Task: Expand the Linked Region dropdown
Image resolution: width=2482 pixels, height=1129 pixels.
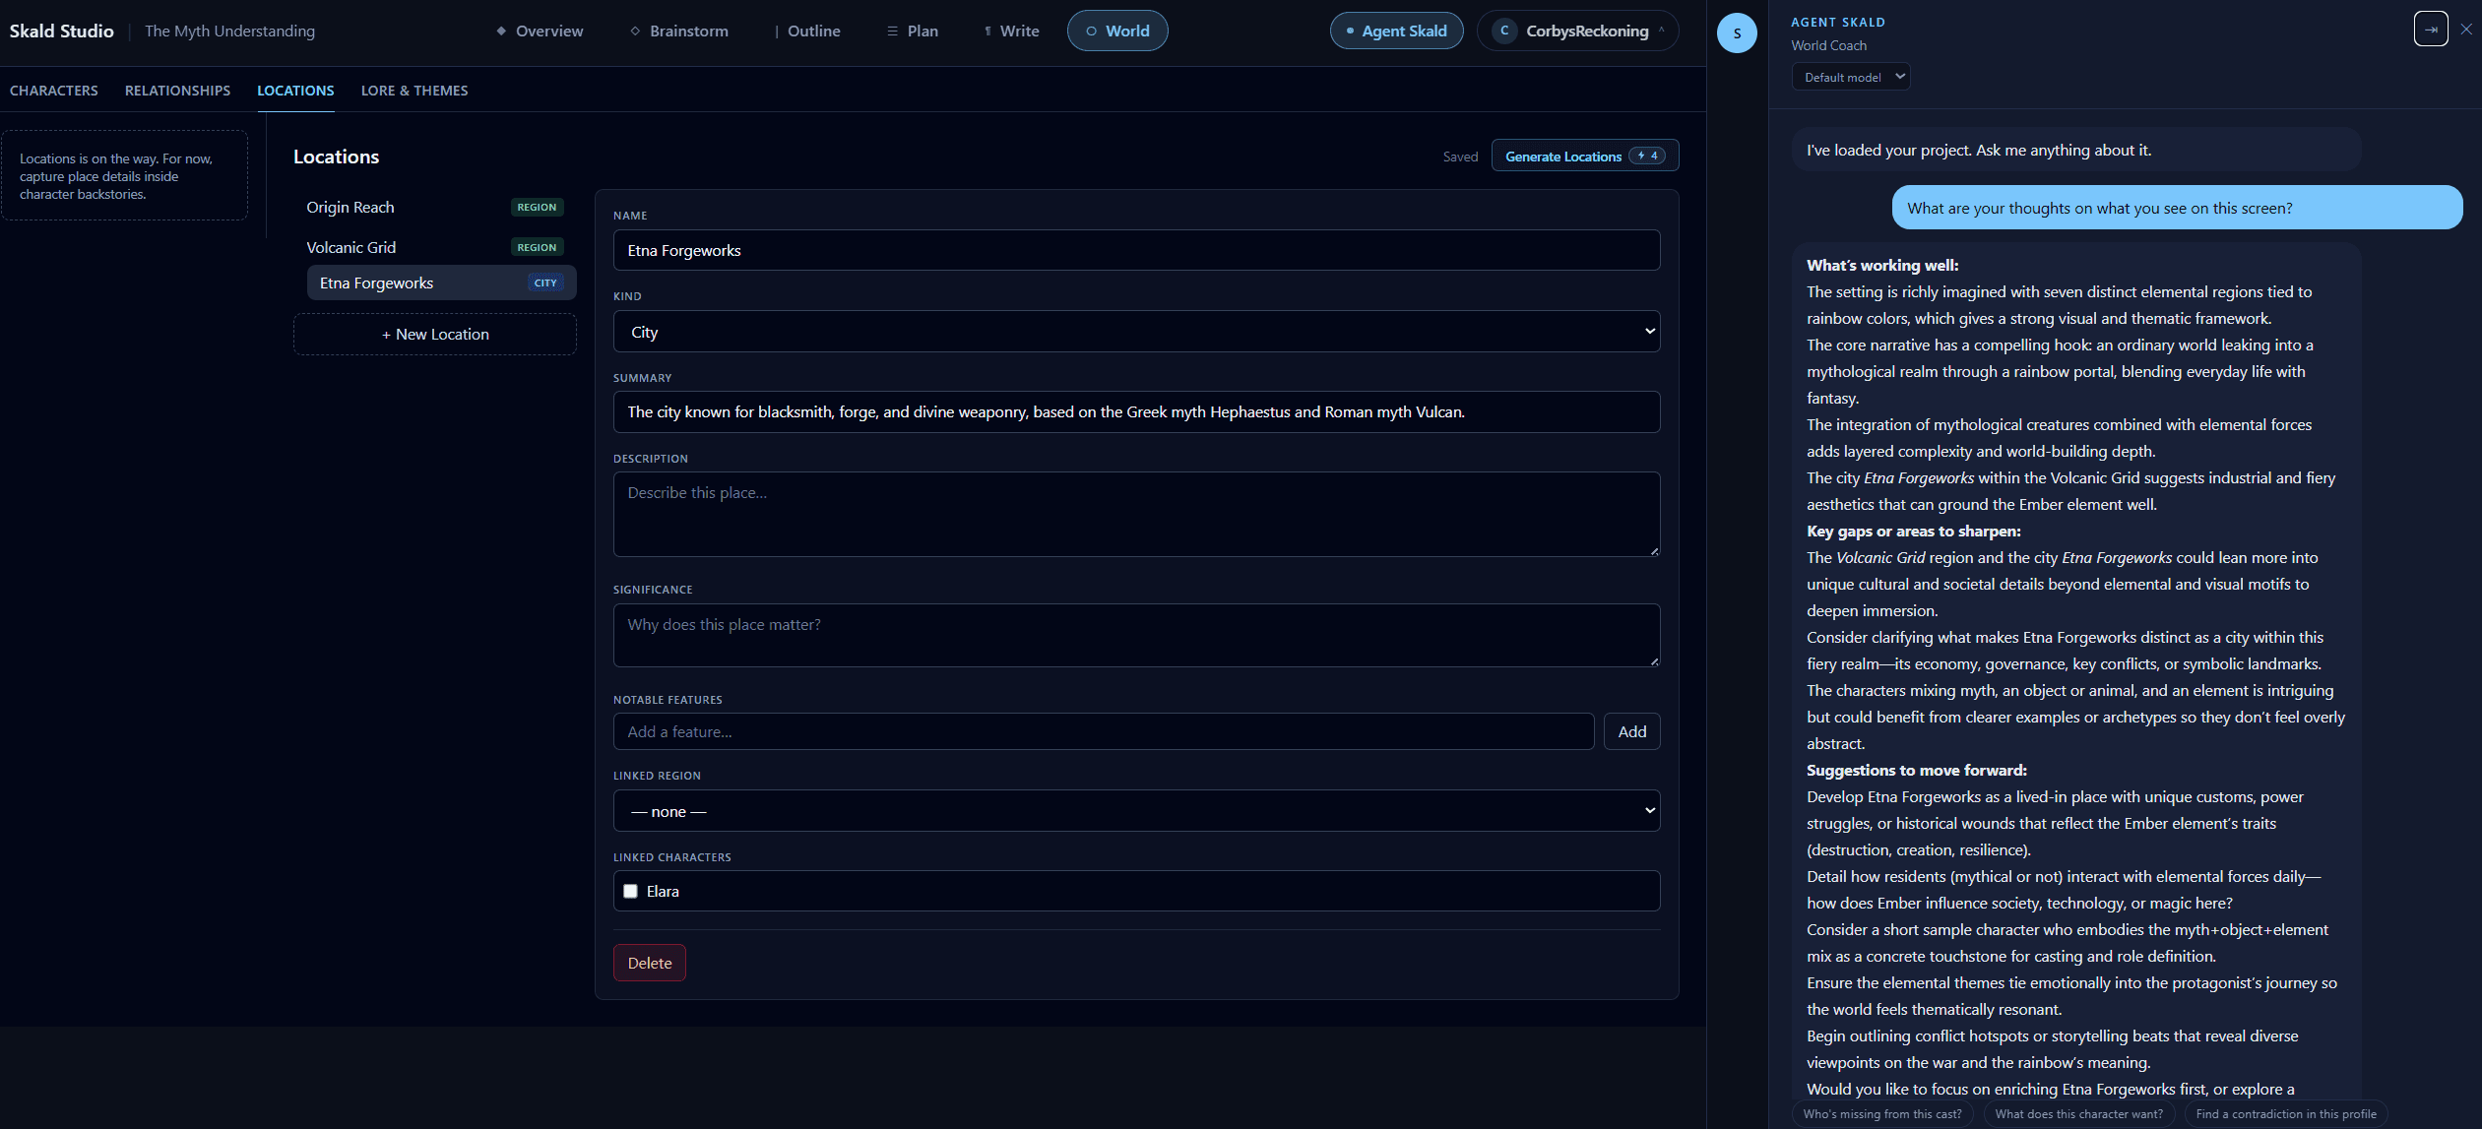Action: (x=1136, y=811)
